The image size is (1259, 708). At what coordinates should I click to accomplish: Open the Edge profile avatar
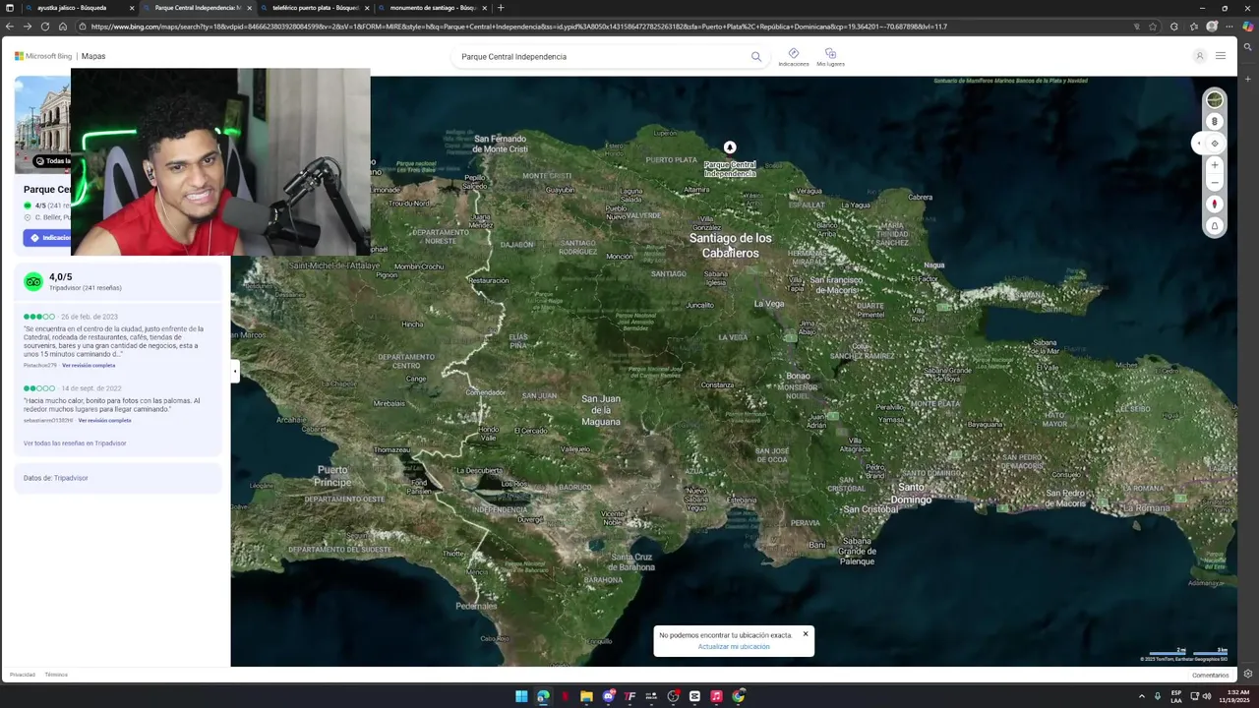pos(1212,27)
